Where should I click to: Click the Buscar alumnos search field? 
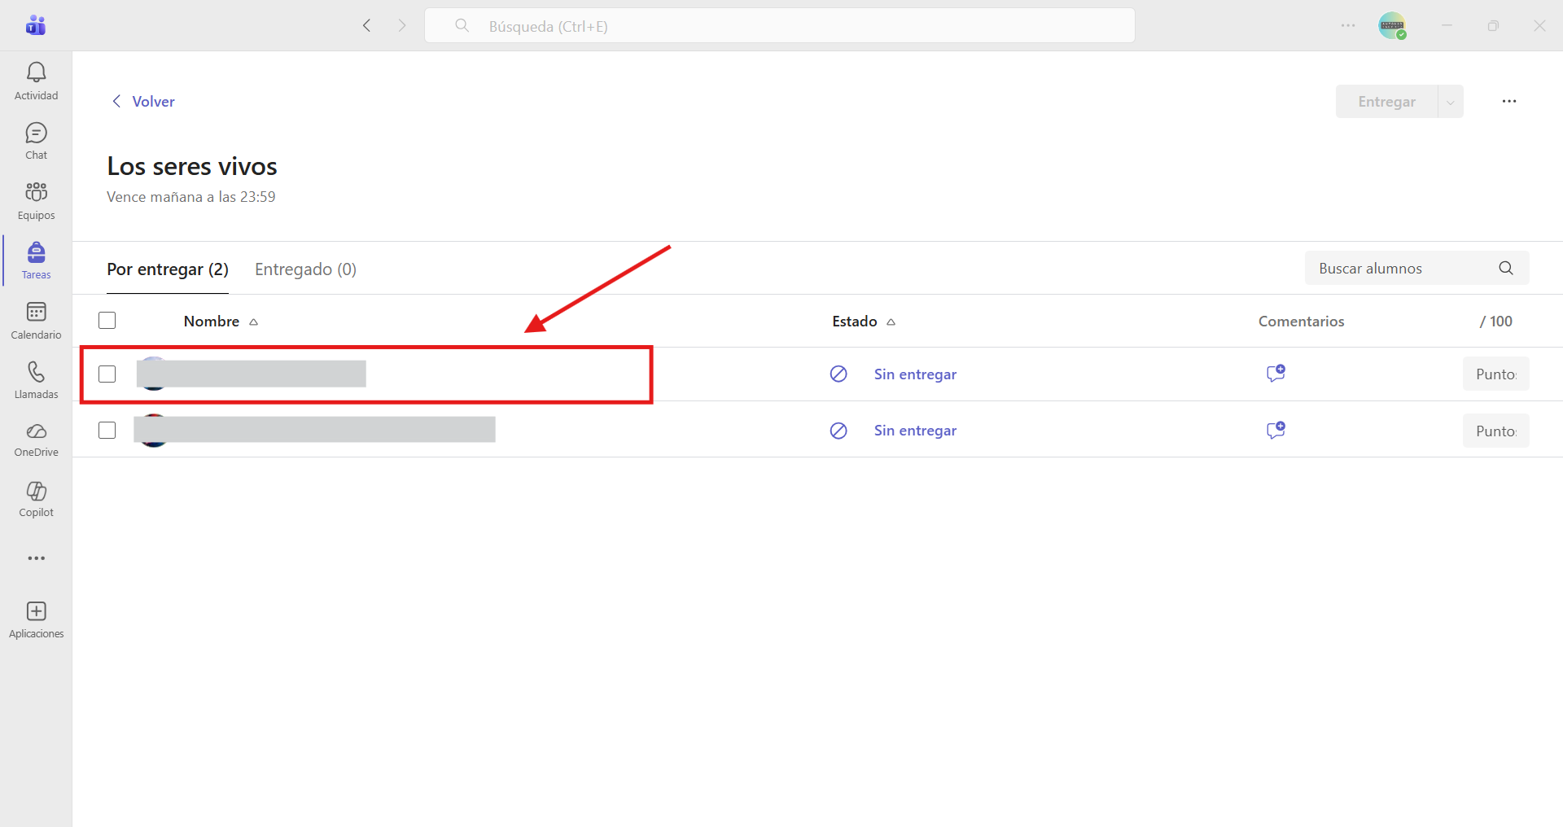(1416, 268)
